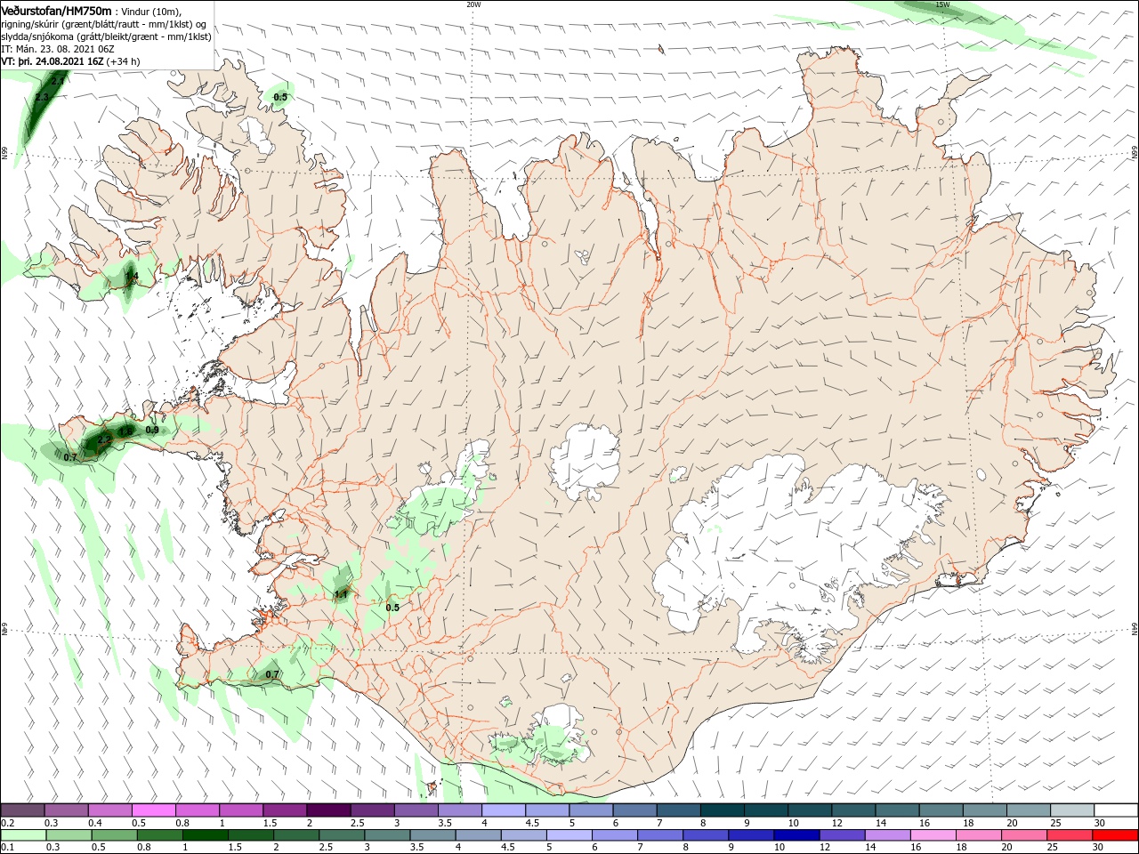
Task: Select lower legend swatch labeled 2
Action: (296, 835)
